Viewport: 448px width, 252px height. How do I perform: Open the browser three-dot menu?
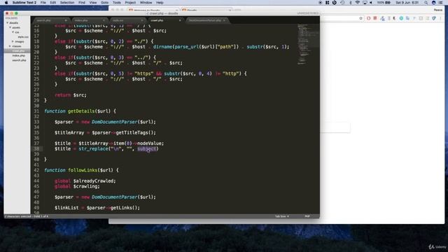440,18
